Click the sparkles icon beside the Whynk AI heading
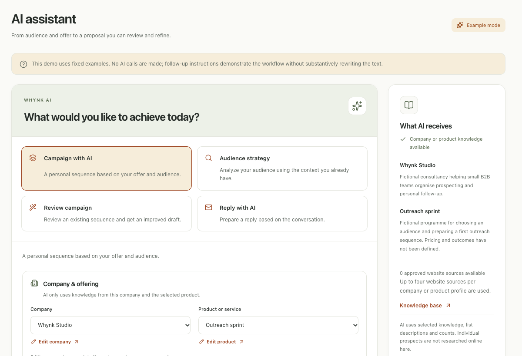 357,106
